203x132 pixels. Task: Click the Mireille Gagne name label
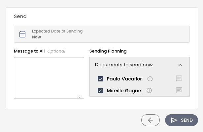pos(124,91)
